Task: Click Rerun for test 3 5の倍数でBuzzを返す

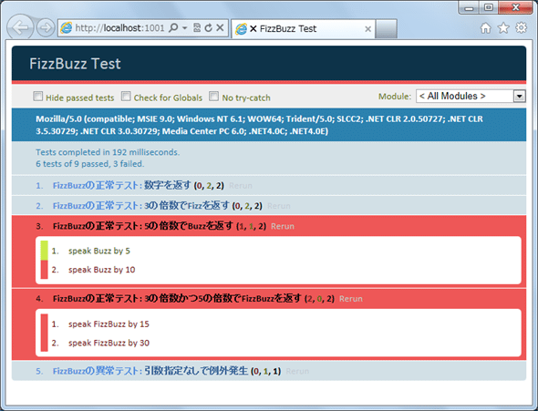Action: tap(283, 226)
